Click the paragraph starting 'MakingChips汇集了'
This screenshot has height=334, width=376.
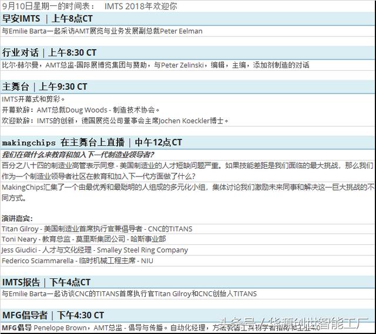point(187,187)
